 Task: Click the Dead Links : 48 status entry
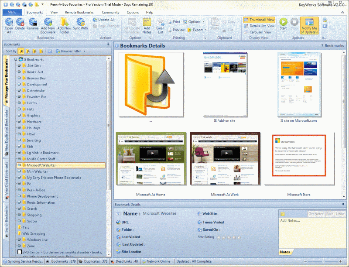(x=125, y=261)
